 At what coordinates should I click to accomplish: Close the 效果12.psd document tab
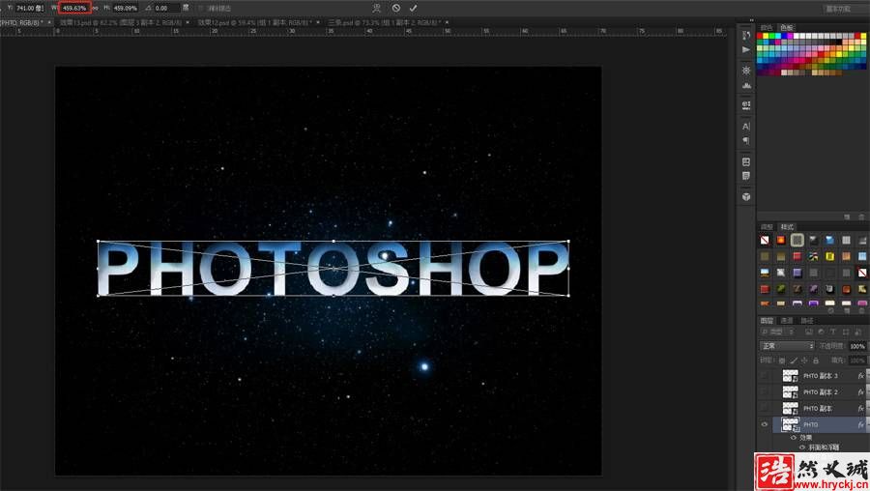pyautogui.click(x=318, y=23)
